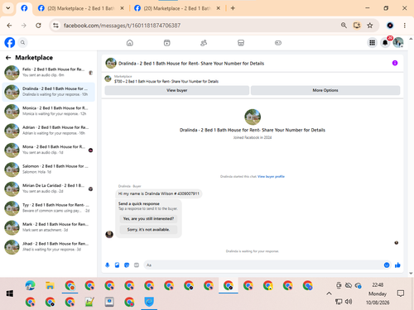Screen dimensions: 414x310
Task: Open Windows notification center
Action: coord(401,293)
